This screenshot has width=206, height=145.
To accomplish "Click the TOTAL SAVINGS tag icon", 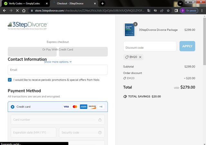I will (x=125, y=97).
